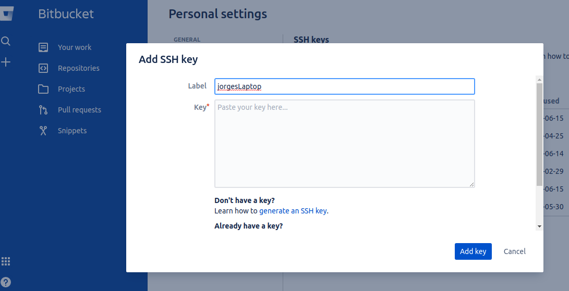This screenshot has height=291, width=569.
Task: Click into the Label input field
Action: pos(344,86)
